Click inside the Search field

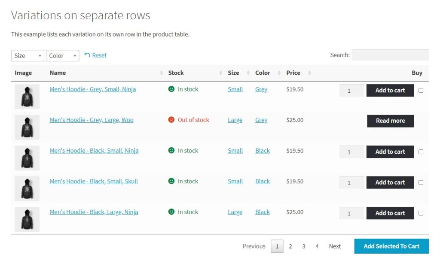[390, 55]
